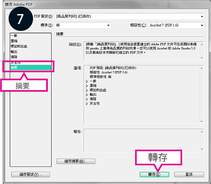Click the PDF 預設 line in options list
Viewport: 211px width, 184px height.
[x=113, y=68]
